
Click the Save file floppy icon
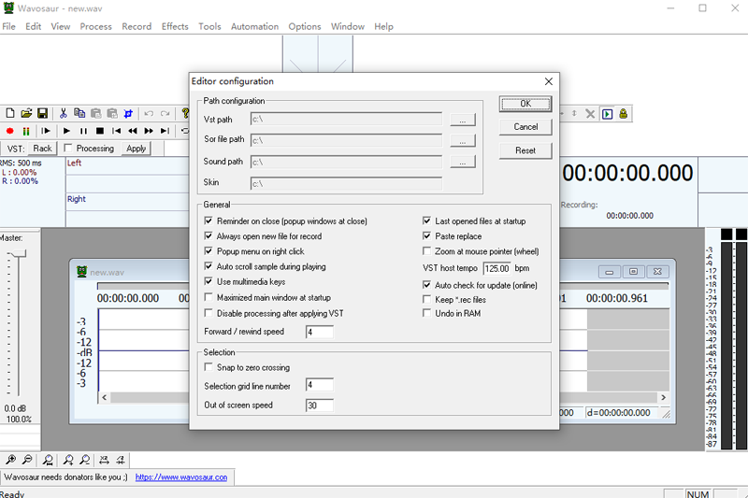pyautogui.click(x=43, y=113)
